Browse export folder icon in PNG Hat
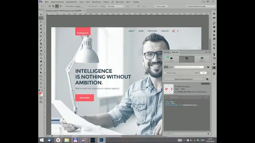The image size is (255, 143). coord(208,67)
